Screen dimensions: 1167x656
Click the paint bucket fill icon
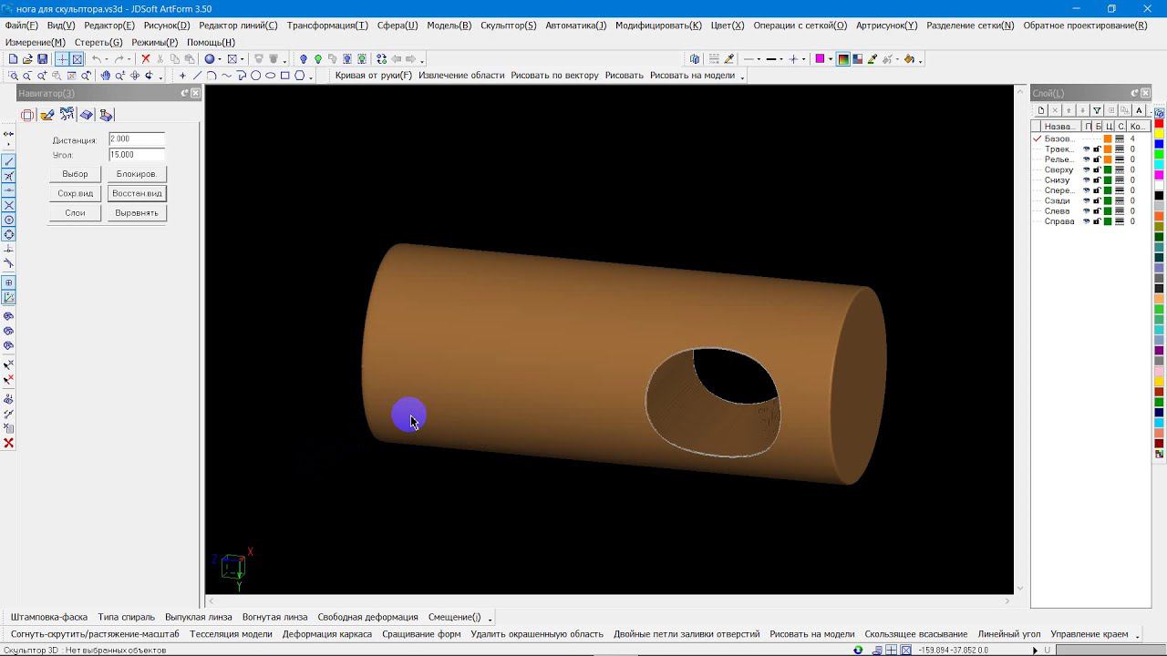(909, 59)
